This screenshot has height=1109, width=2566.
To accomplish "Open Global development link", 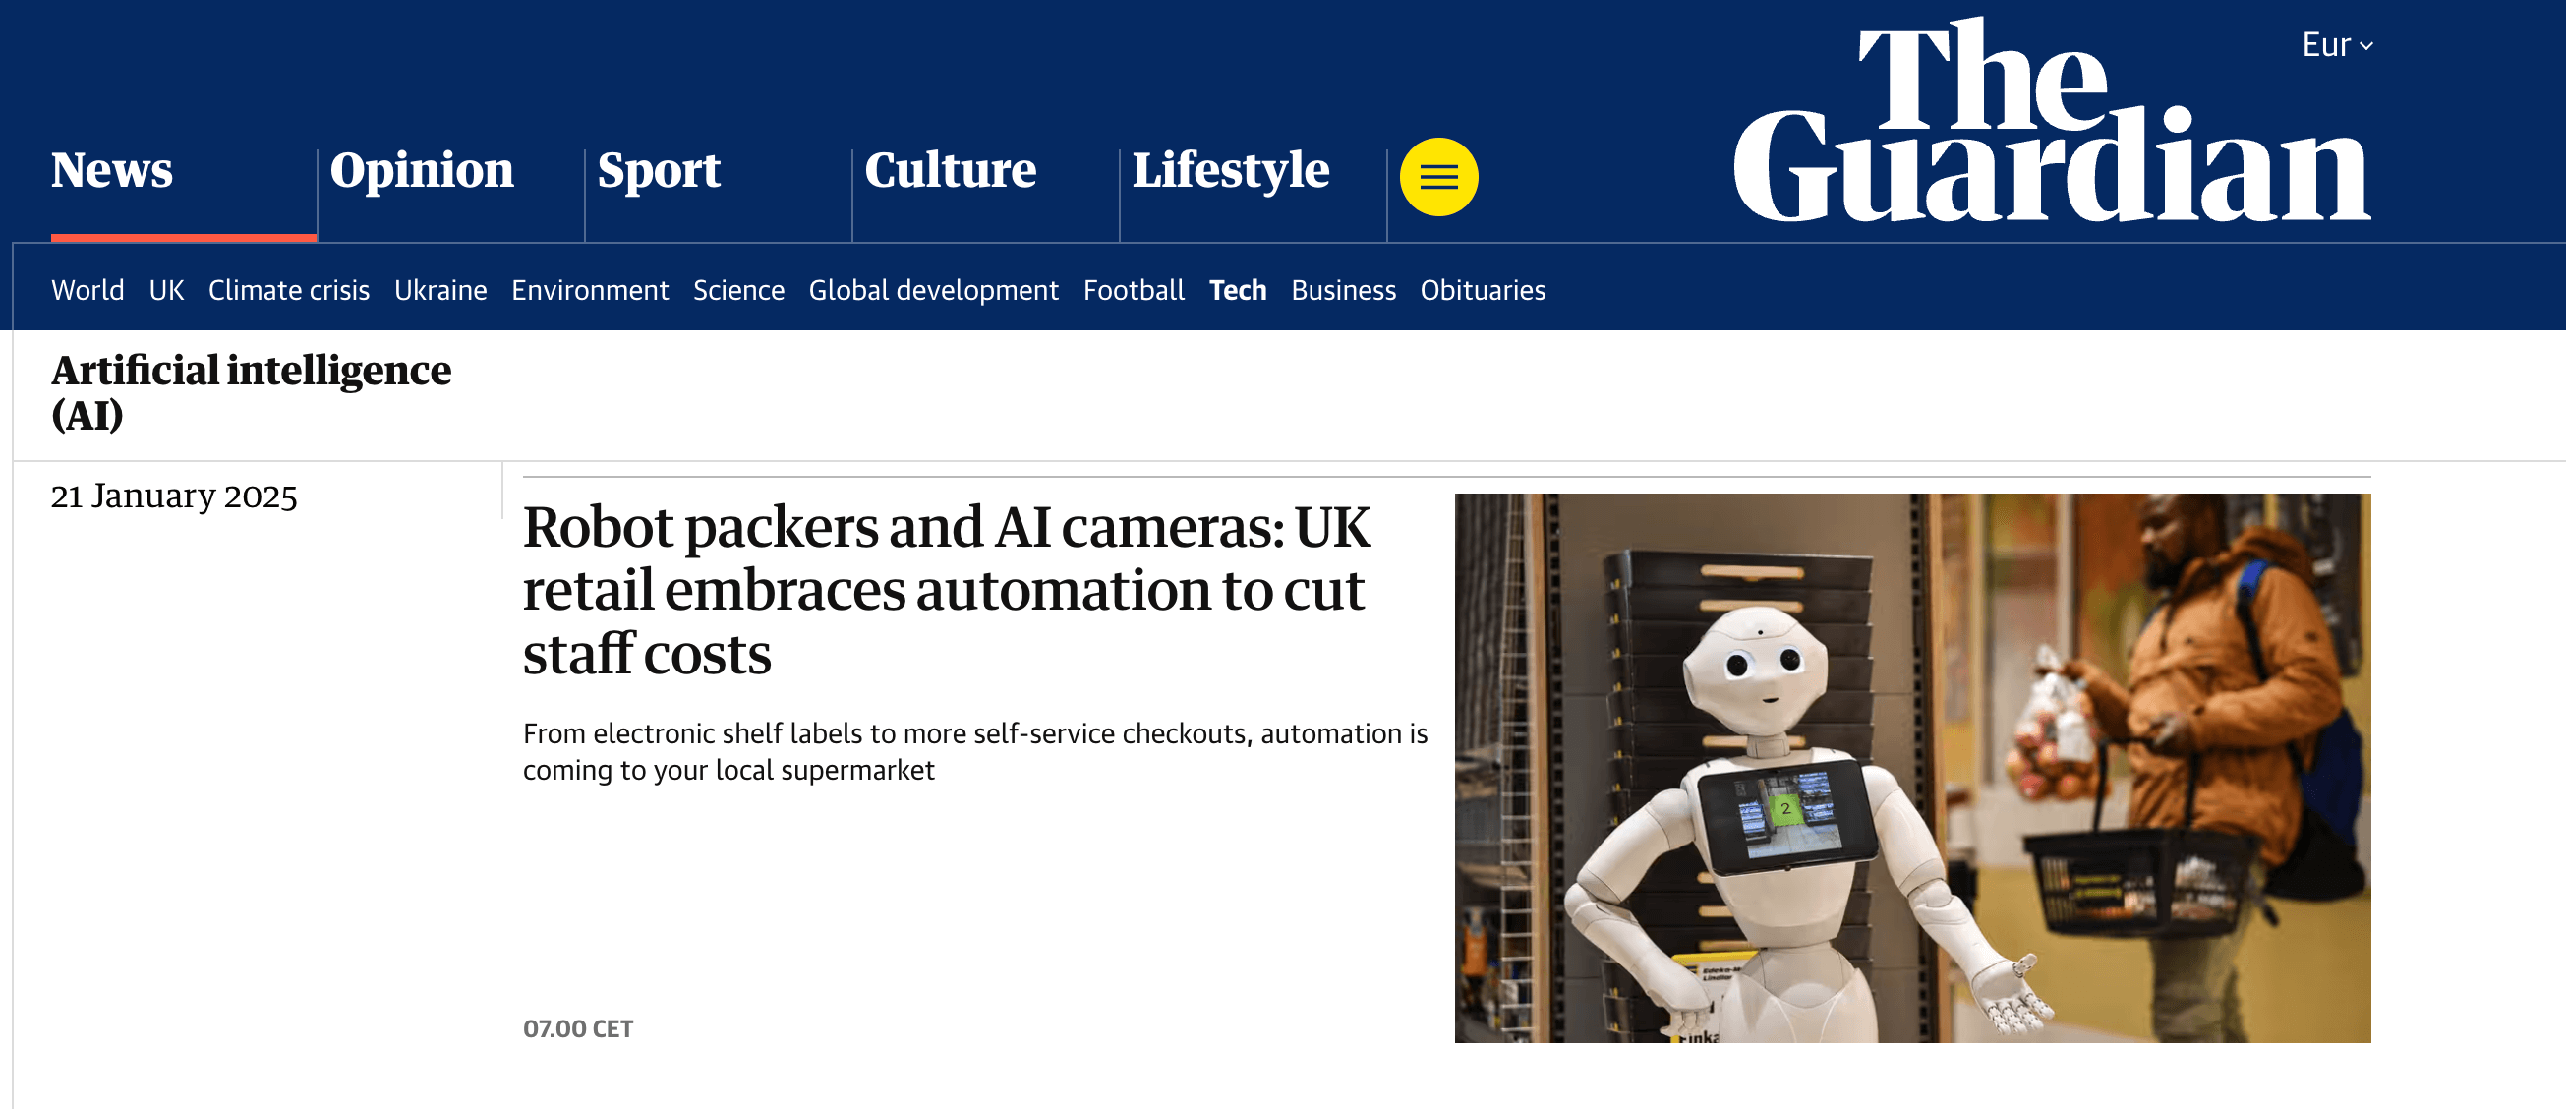I will click(x=933, y=290).
